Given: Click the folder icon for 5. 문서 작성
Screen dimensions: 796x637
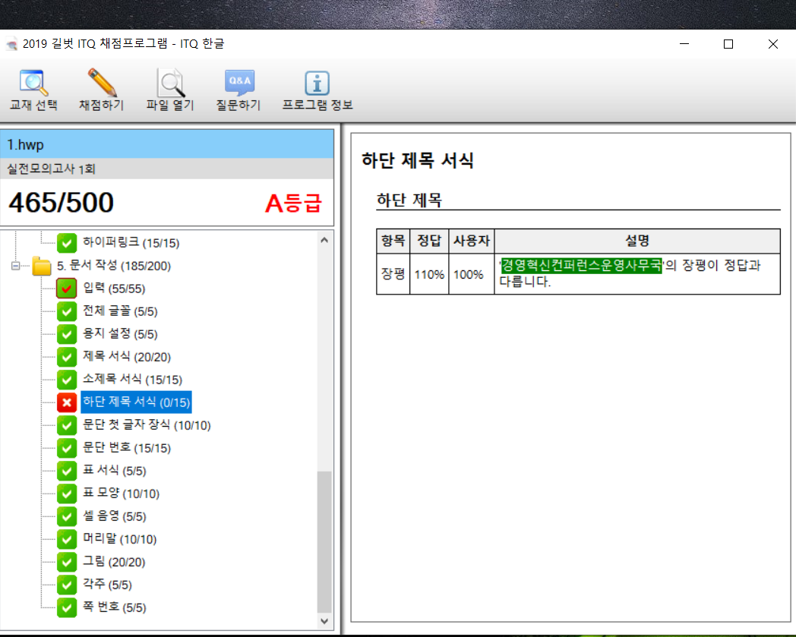Looking at the screenshot, I should coord(43,266).
